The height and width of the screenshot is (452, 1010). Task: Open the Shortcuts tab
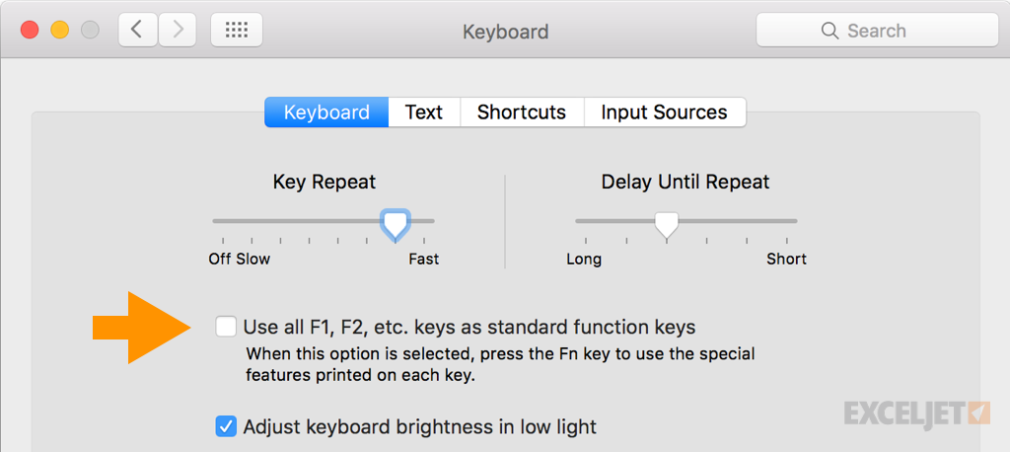pos(522,113)
